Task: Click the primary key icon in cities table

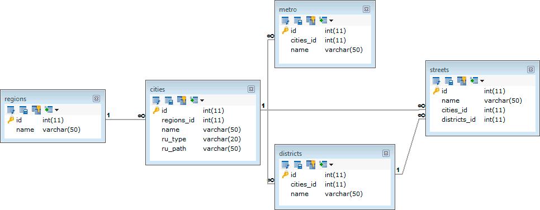Action: click(x=156, y=110)
